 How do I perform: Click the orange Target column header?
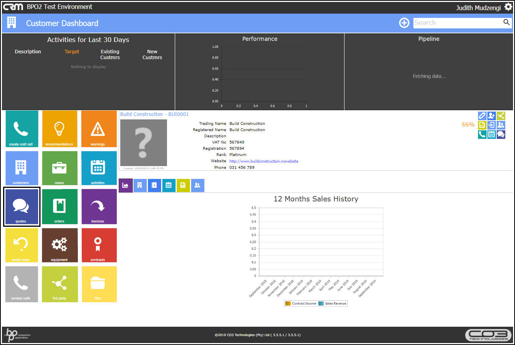pyautogui.click(x=72, y=51)
